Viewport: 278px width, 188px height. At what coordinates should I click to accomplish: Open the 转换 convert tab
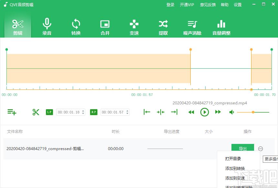coord(76,27)
